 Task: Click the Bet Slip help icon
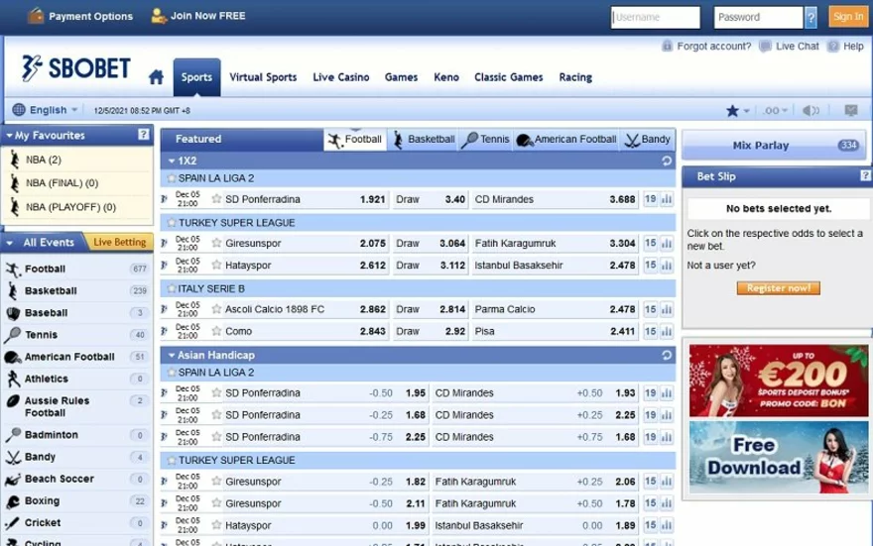[x=865, y=176]
